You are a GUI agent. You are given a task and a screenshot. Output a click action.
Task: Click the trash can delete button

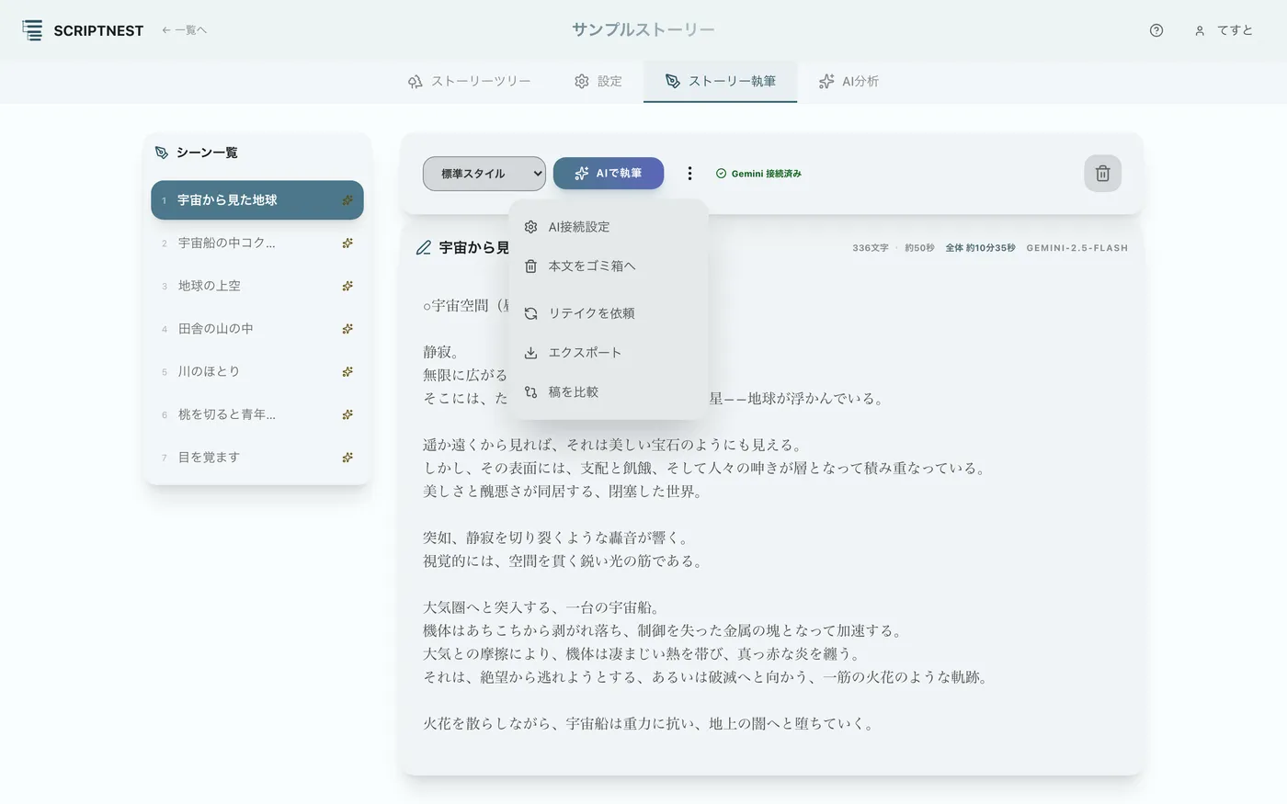click(x=1103, y=174)
